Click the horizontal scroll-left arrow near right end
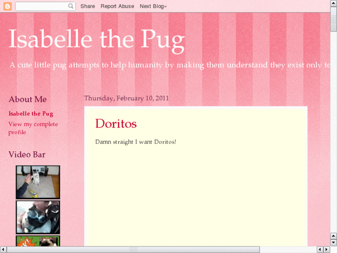Screen dimensions: 337x253 tap(320, 250)
